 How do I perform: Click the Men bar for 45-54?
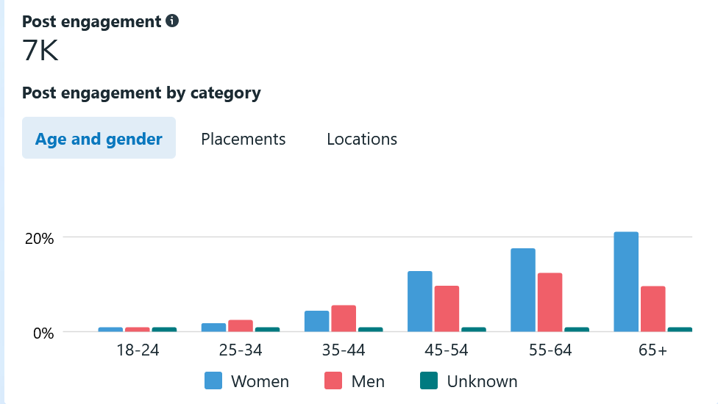tap(447, 309)
